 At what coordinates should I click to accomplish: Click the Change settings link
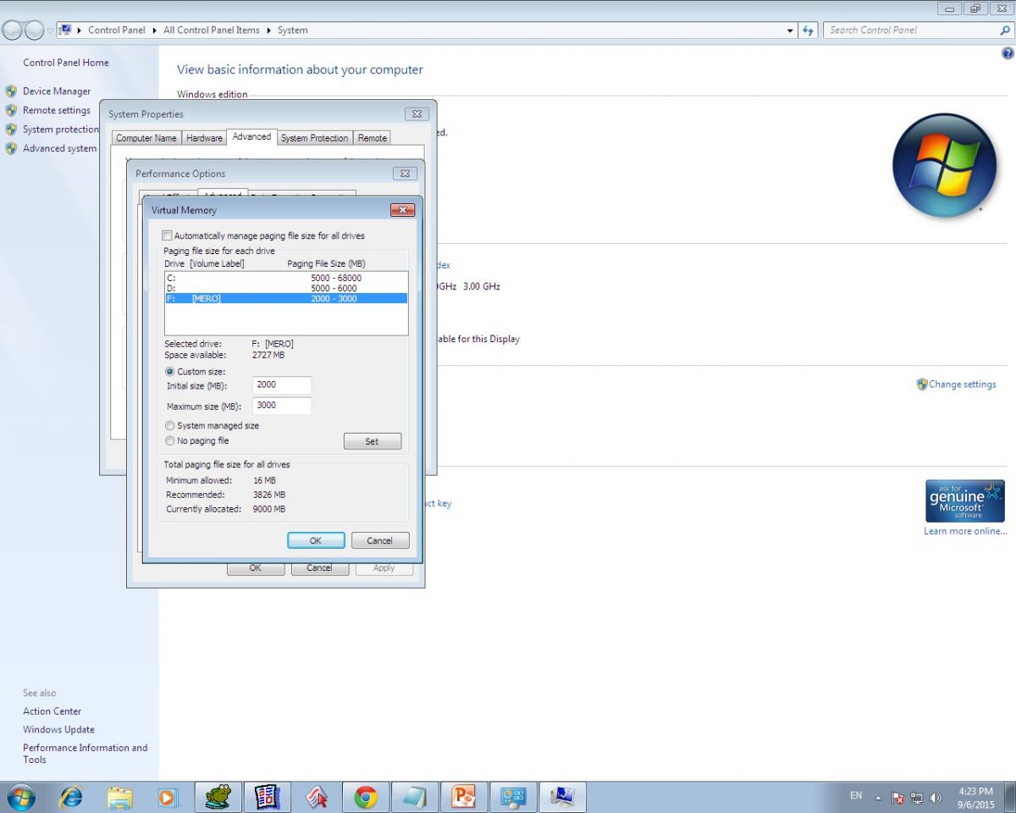[962, 384]
